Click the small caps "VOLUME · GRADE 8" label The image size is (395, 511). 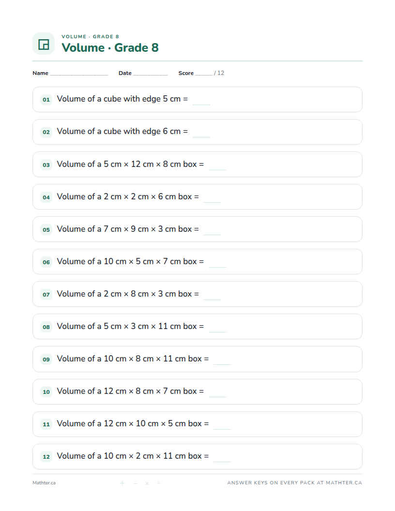click(90, 36)
